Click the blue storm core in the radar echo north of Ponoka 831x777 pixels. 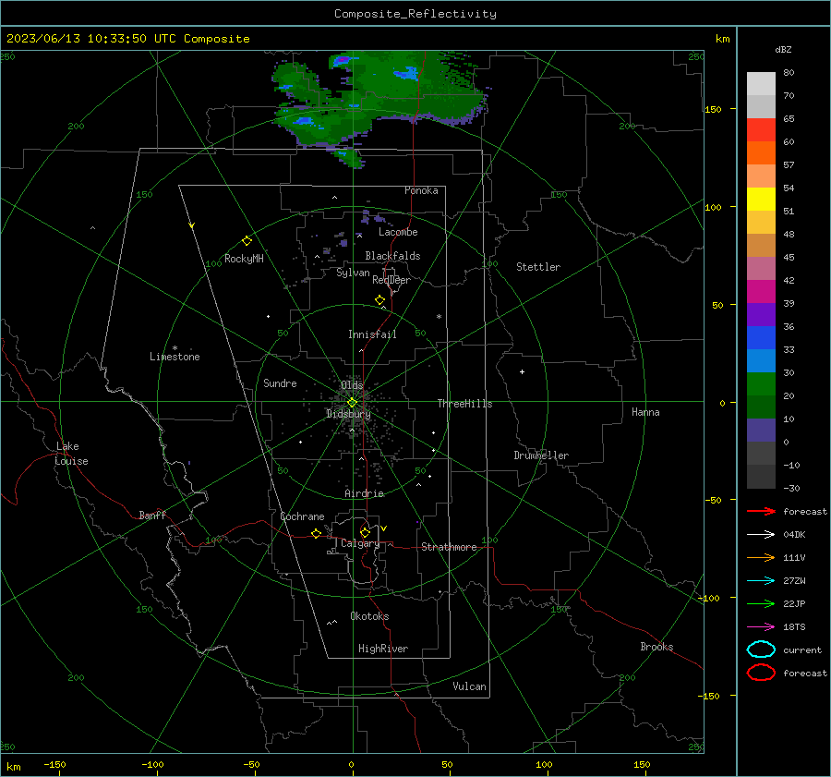coord(406,73)
